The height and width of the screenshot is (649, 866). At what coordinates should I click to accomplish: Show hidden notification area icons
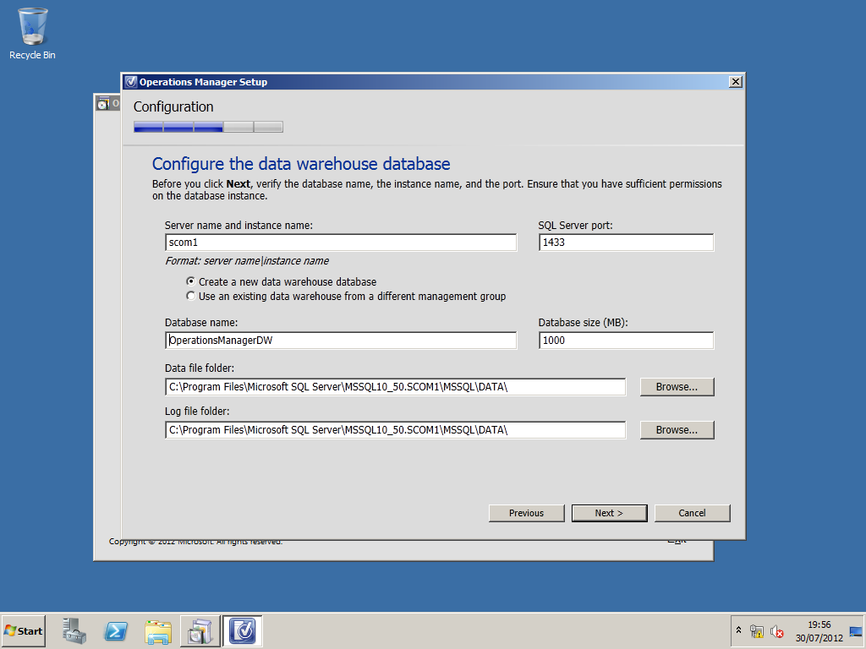coord(738,630)
